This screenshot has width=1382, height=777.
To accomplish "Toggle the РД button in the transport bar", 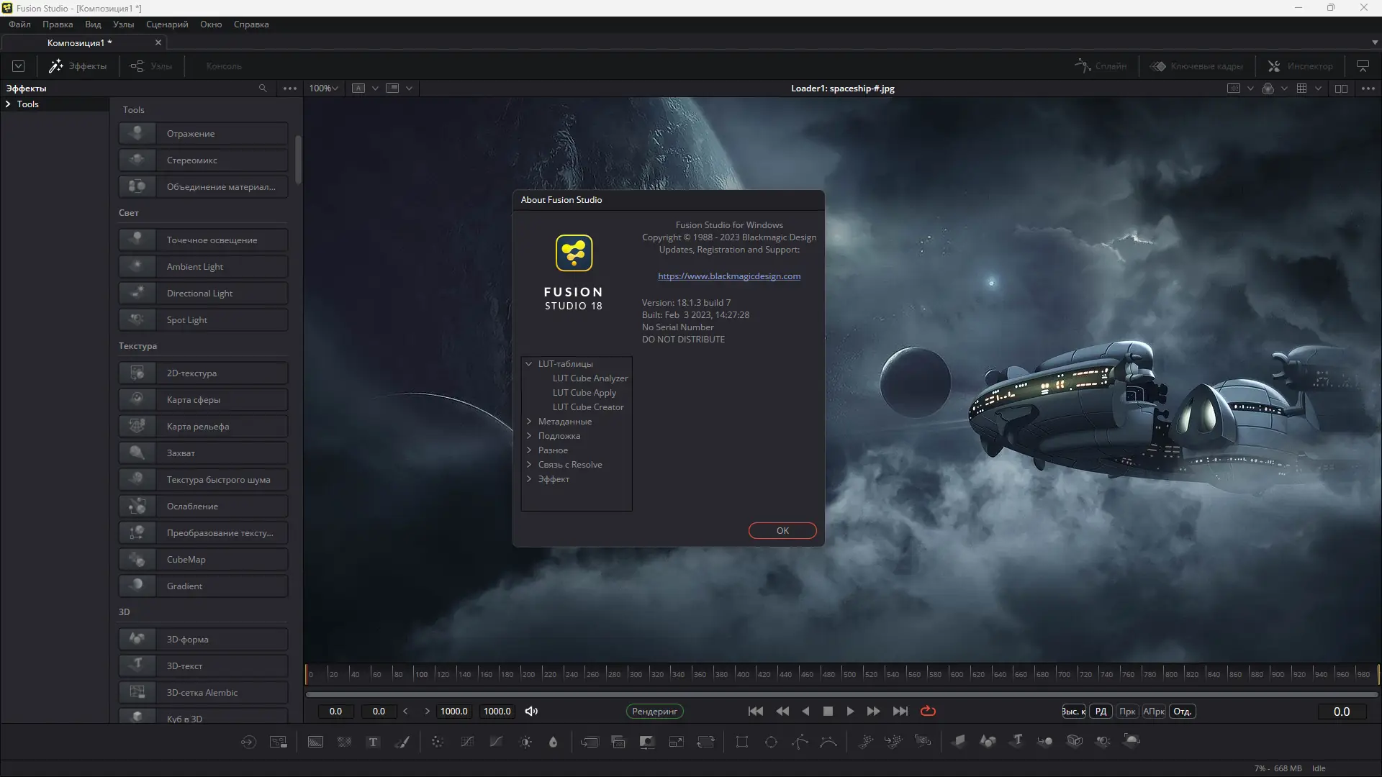I will click(1101, 711).
